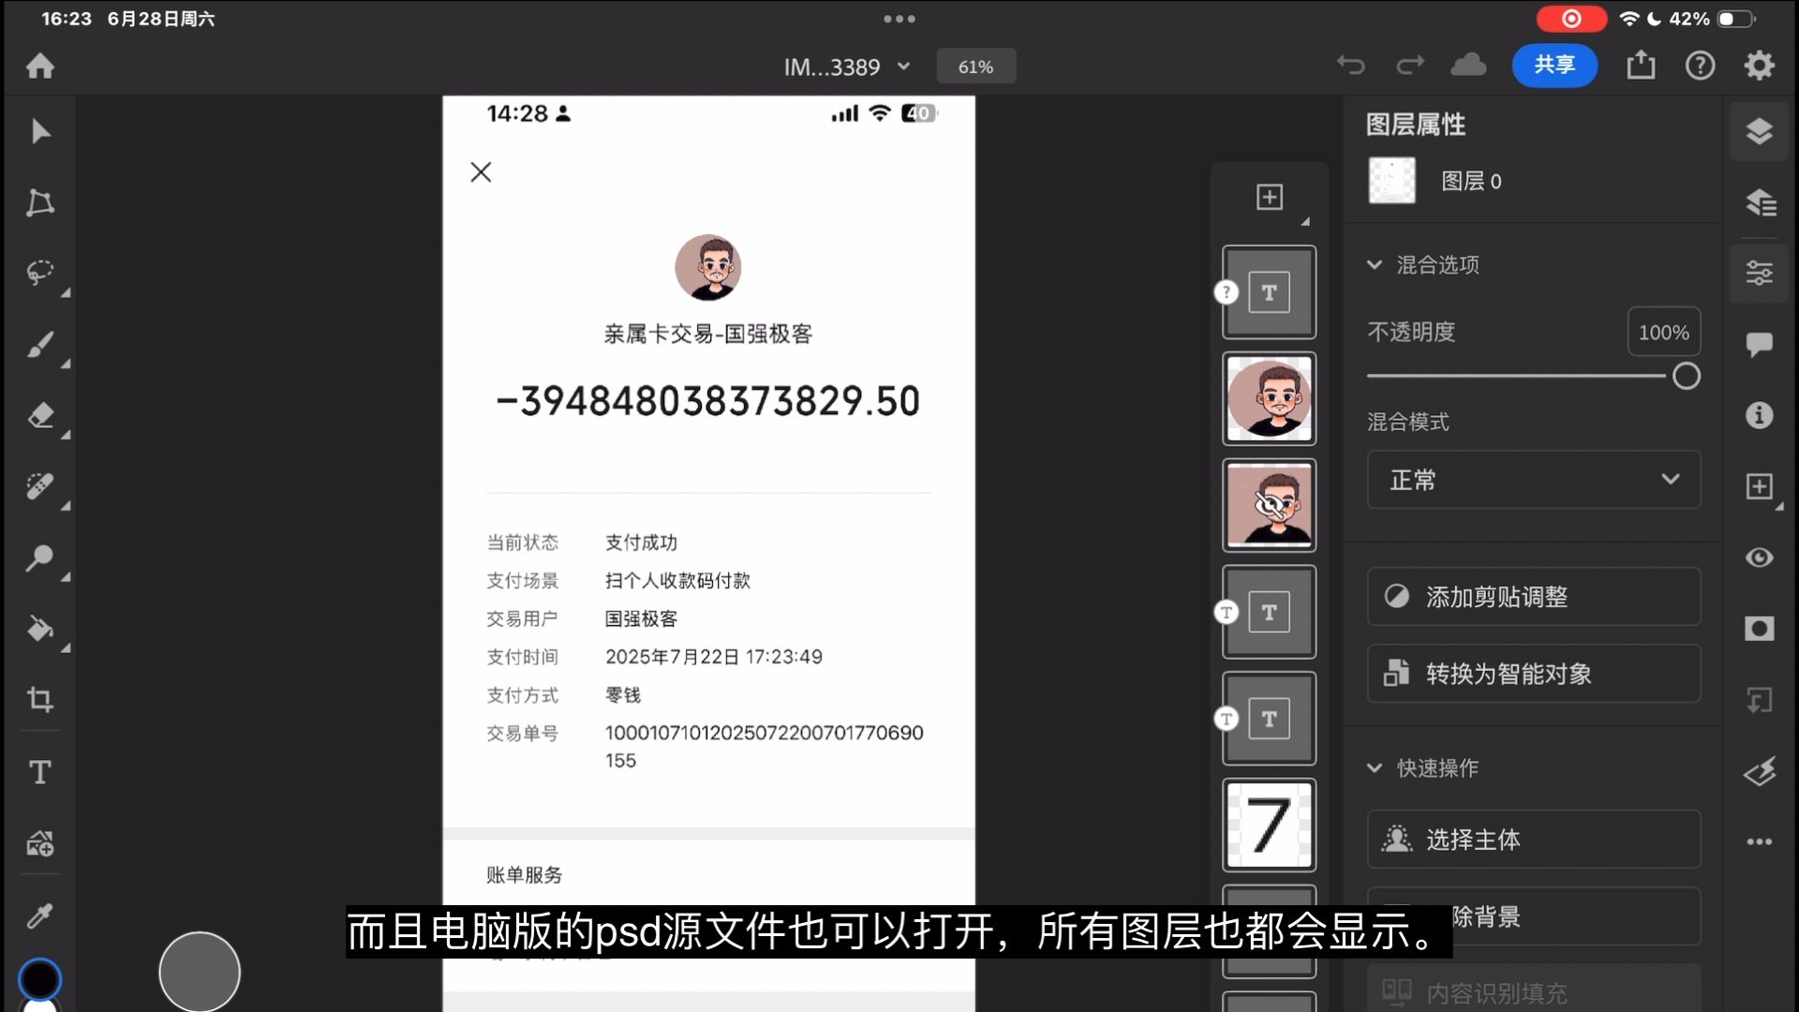This screenshot has height=1012, width=1799.
Task: Open the foreground color swatch
Action: [x=40, y=979]
